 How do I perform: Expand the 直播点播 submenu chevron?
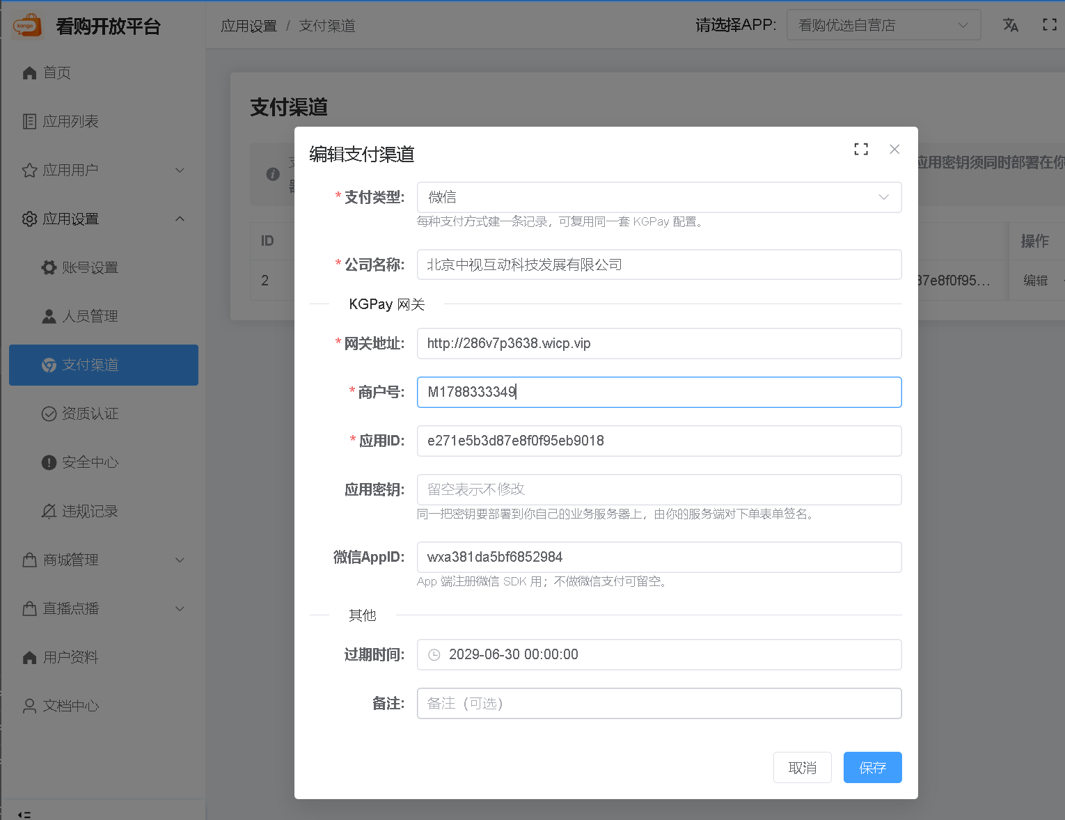180,608
